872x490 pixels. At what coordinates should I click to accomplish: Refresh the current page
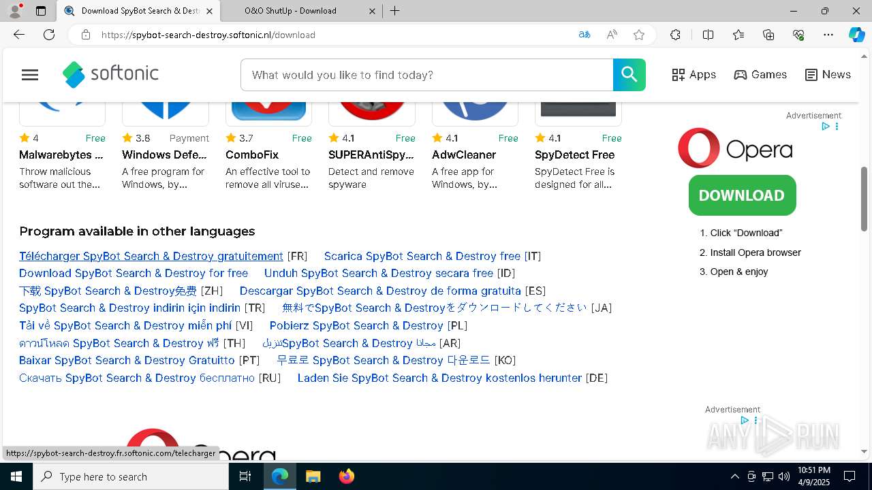[x=49, y=35]
